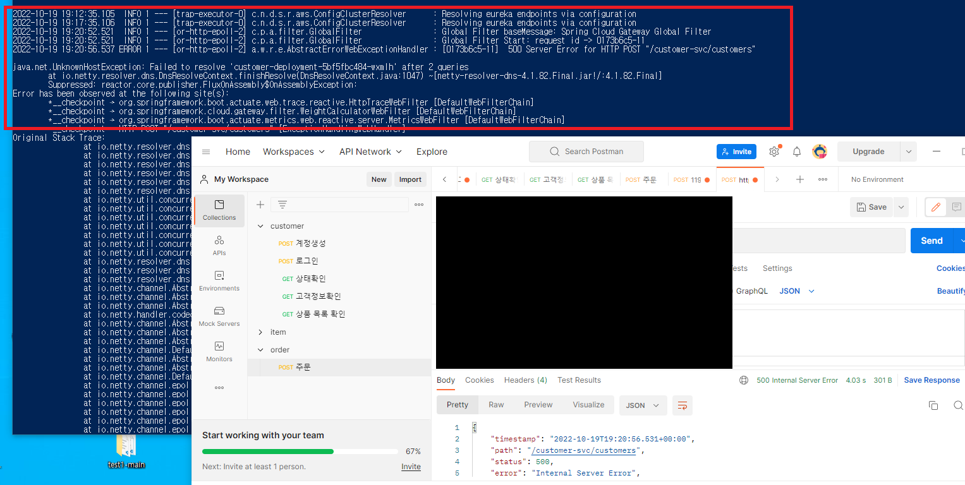Switch response view to Raw
965x485 pixels.
tap(496, 405)
